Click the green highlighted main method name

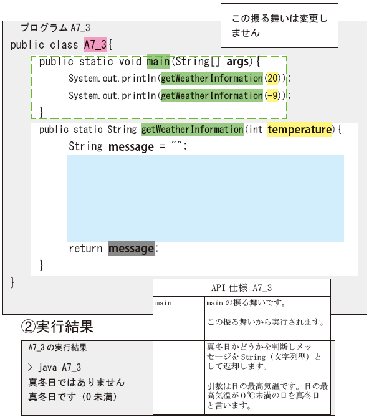158,61
